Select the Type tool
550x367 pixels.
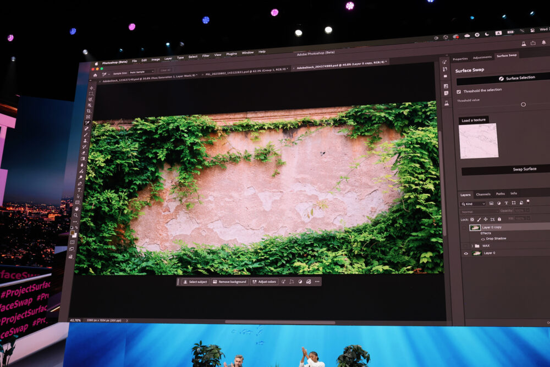click(79, 190)
